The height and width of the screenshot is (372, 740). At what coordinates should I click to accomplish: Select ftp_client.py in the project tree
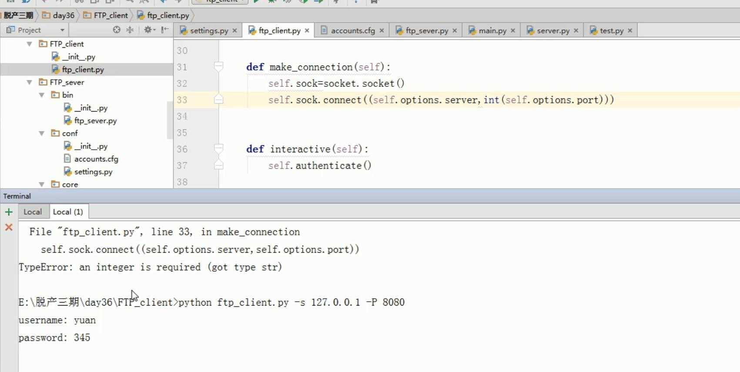pyautogui.click(x=83, y=69)
